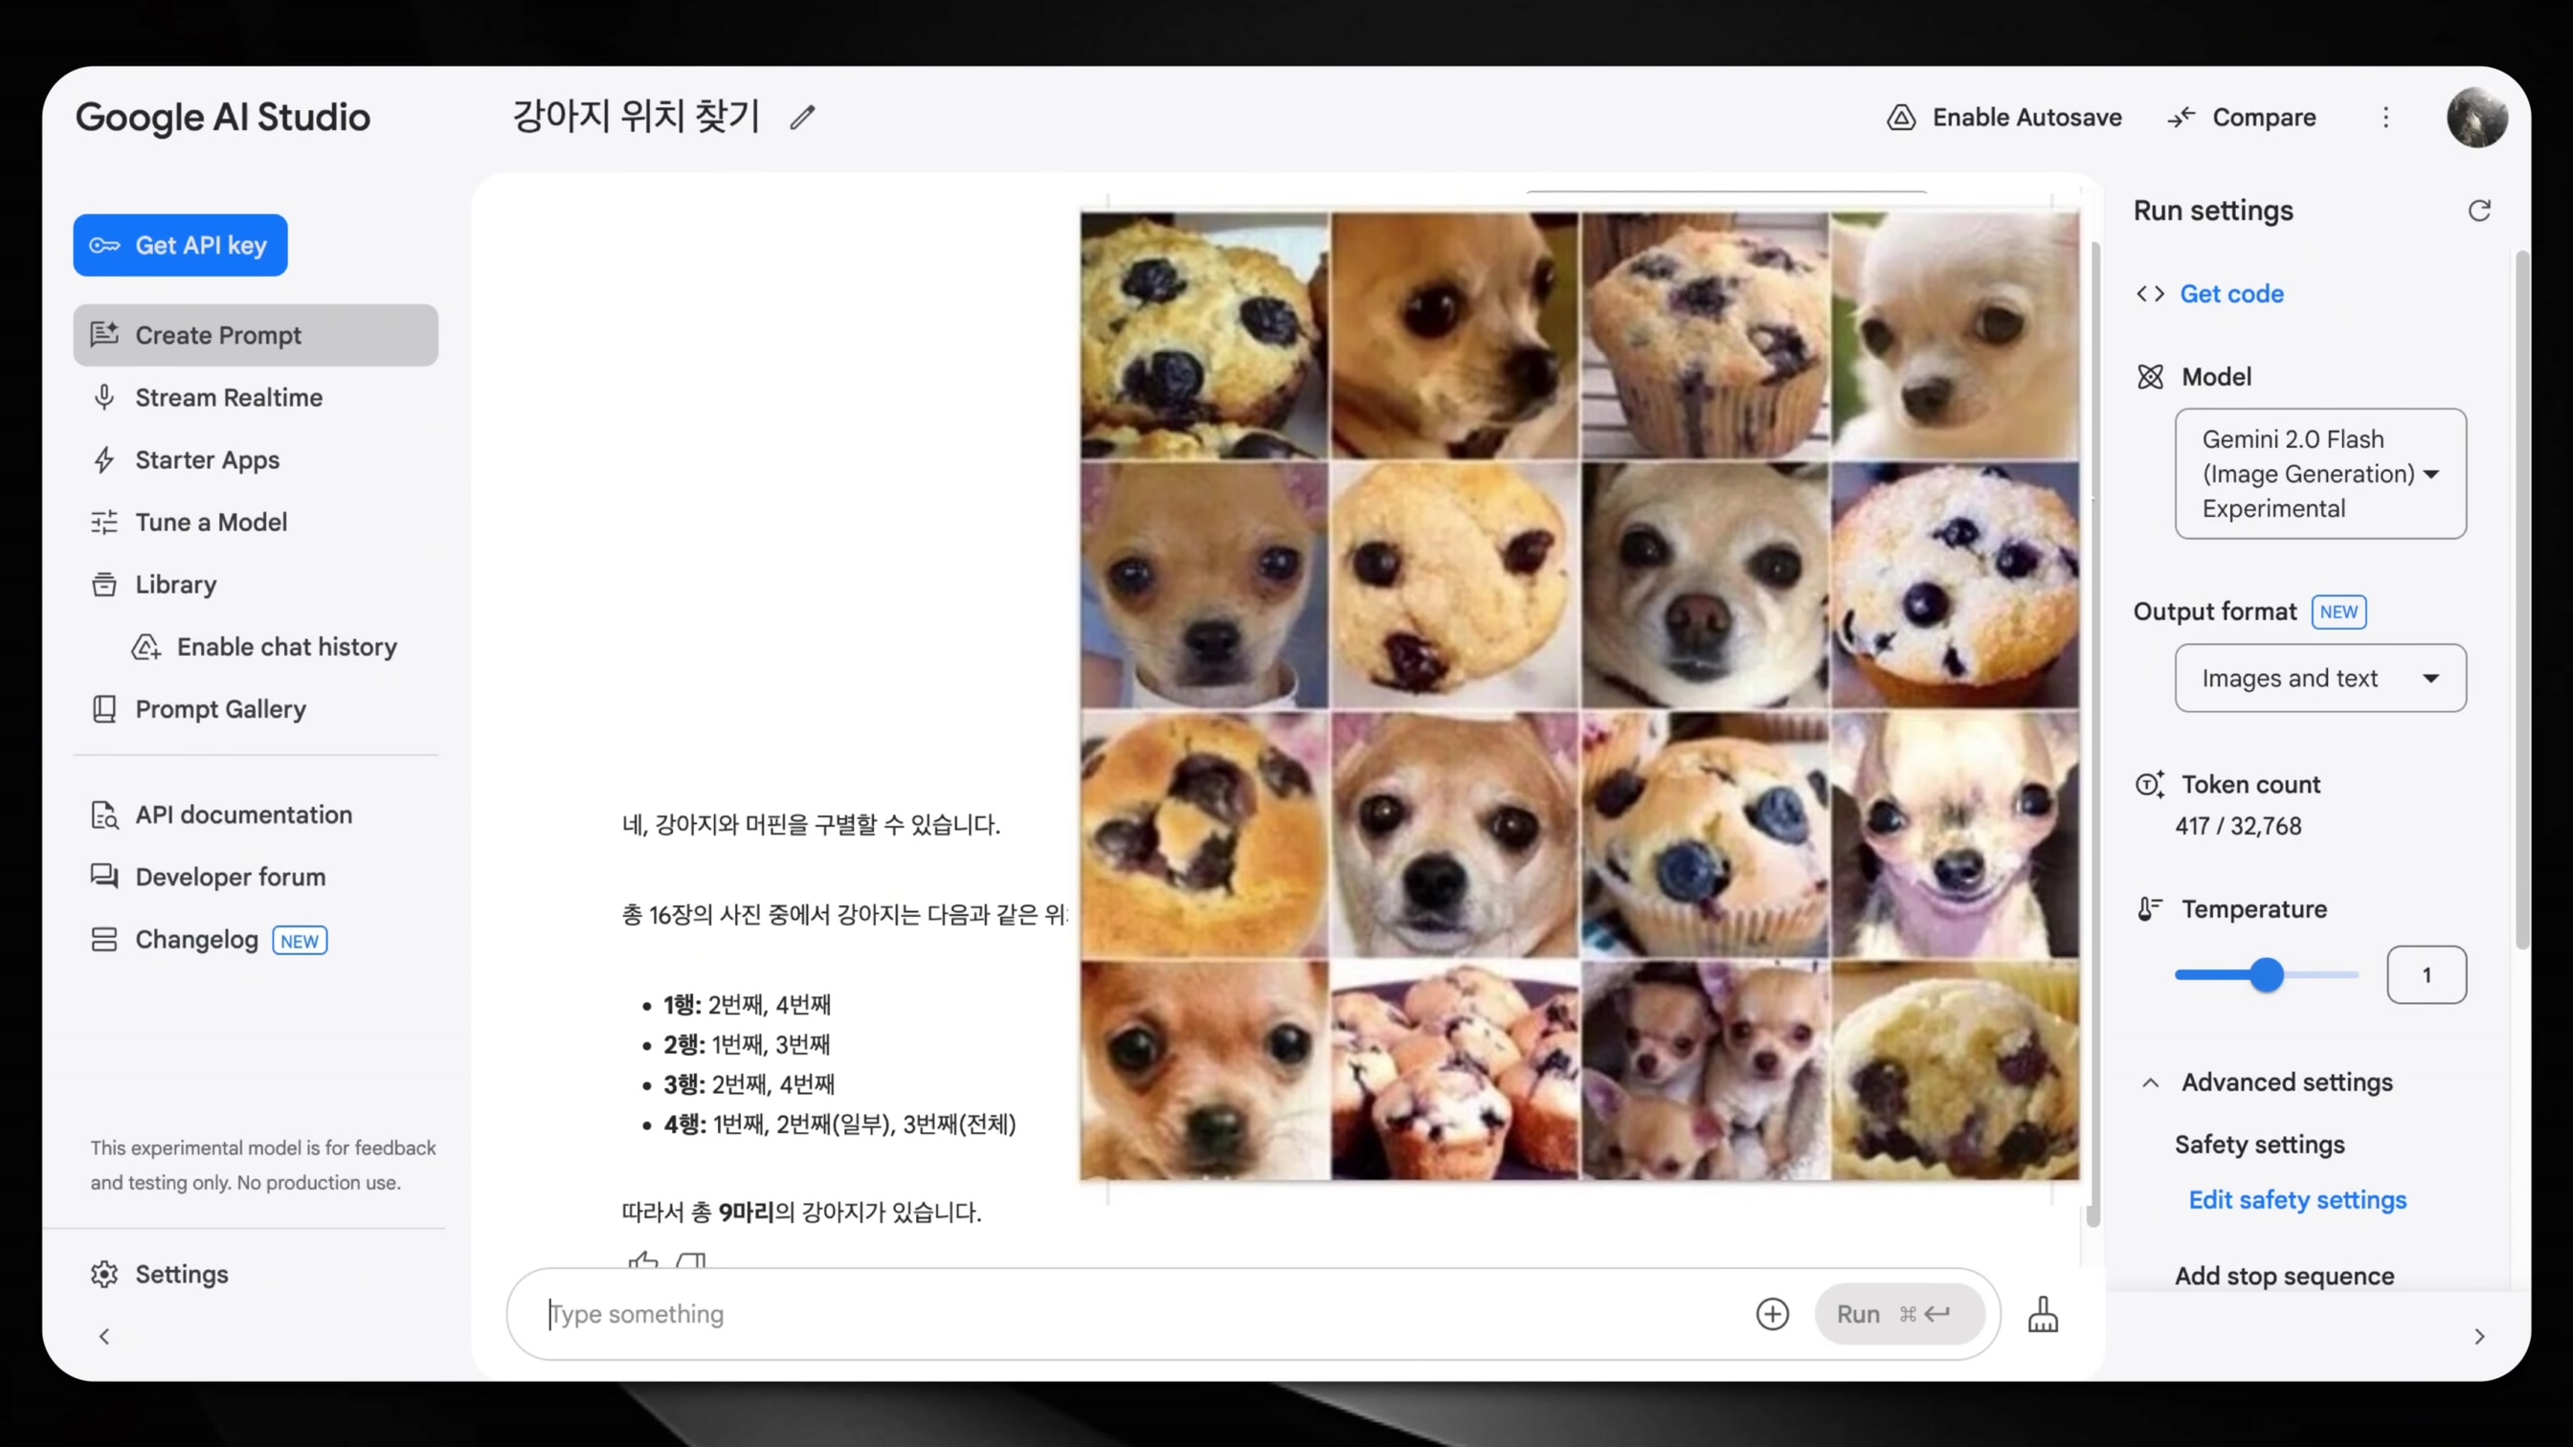Click the Prompt Gallery book icon
The image size is (2573, 1447).
104,709
